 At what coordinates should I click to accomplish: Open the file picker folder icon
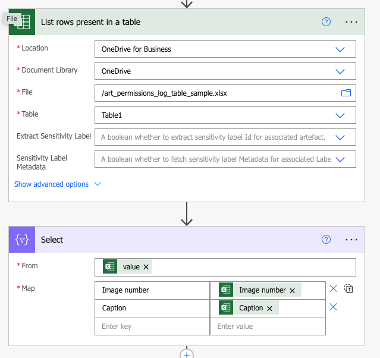[x=346, y=93]
